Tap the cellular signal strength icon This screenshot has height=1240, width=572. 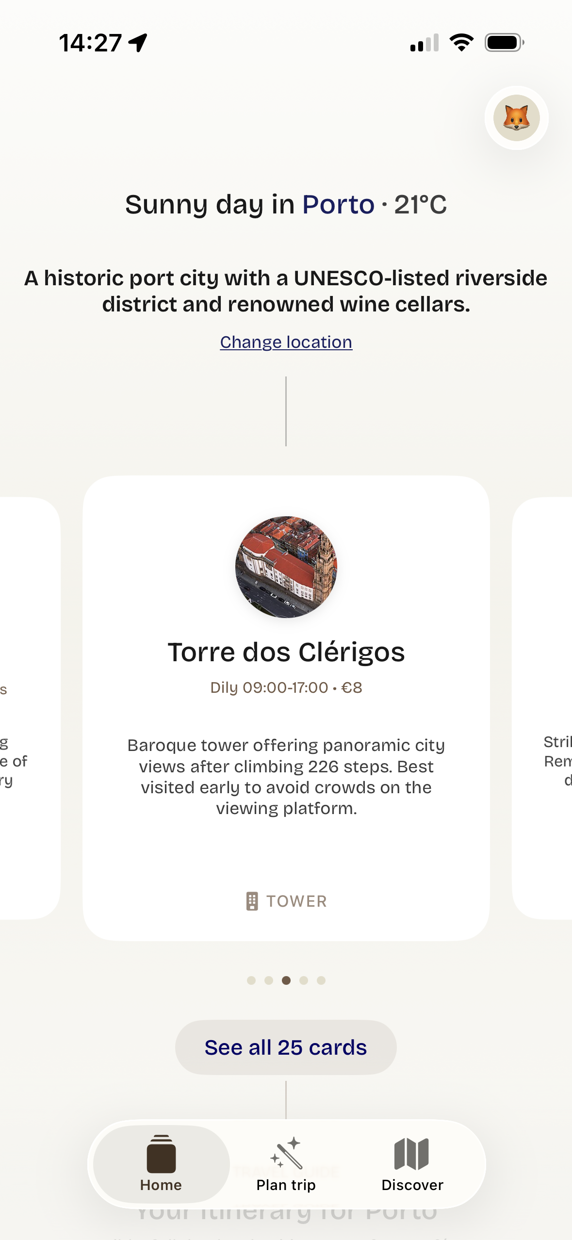(424, 43)
